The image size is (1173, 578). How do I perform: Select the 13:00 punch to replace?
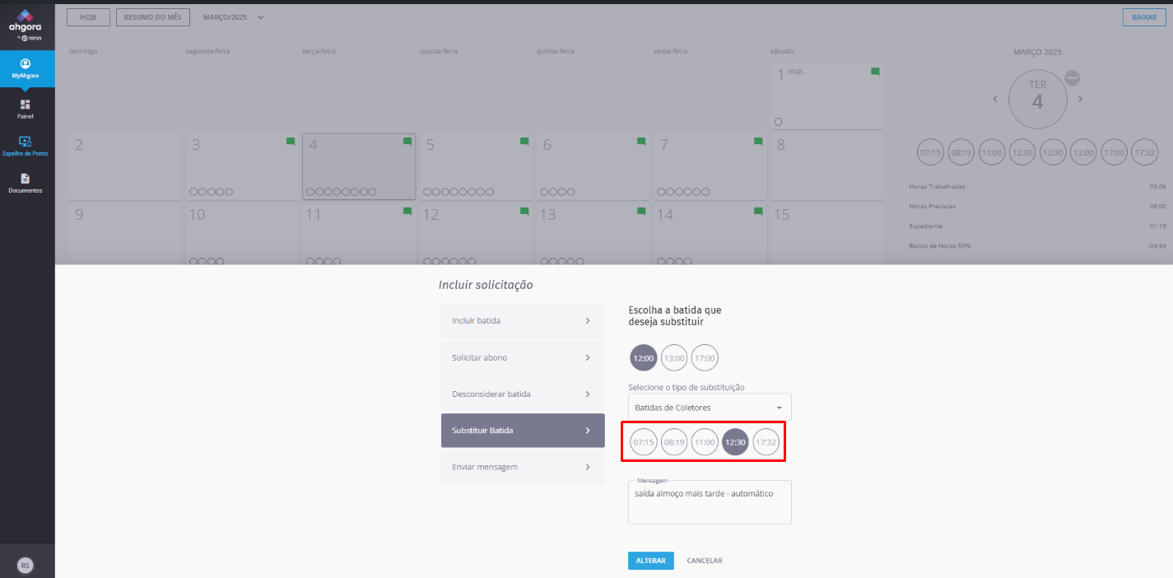674,358
